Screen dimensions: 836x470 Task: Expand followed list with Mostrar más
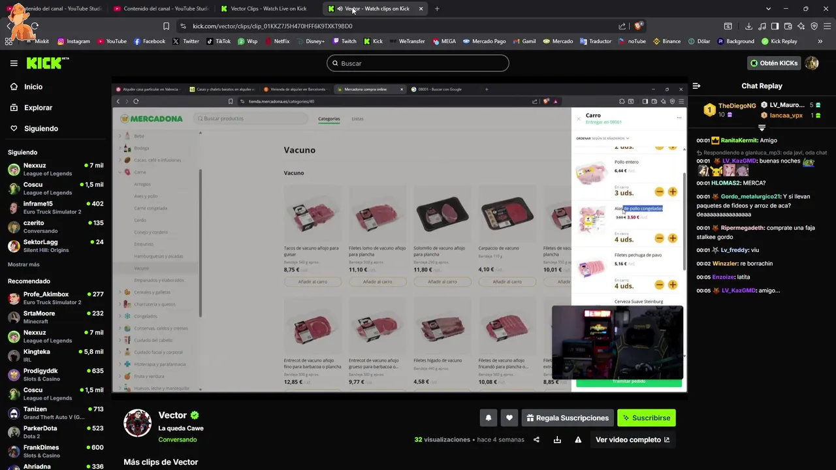pos(24,264)
